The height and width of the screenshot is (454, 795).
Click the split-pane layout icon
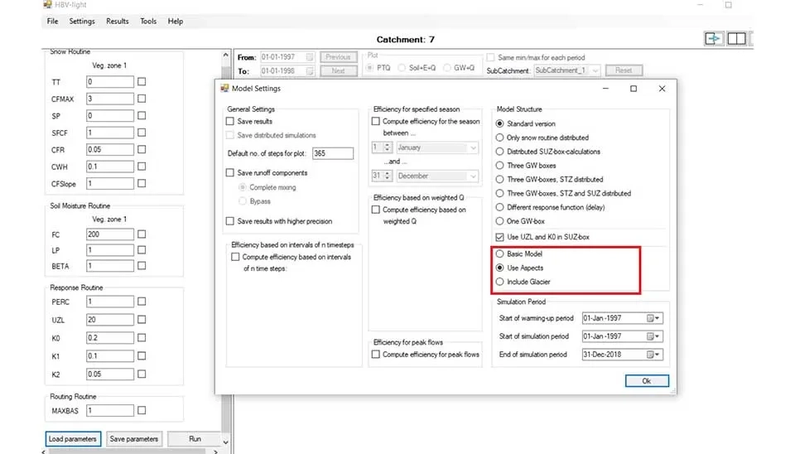(736, 39)
